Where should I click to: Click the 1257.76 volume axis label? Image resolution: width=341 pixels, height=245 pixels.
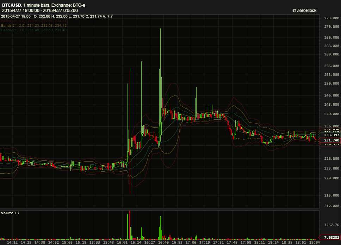331,225
